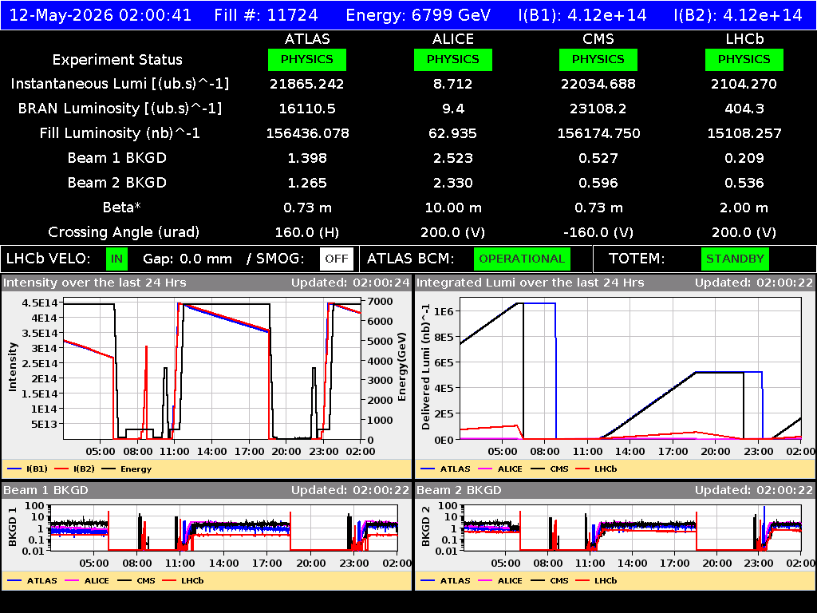Click inside the Beam 1 BKGD plot
The image size is (817, 613).
click(223, 528)
